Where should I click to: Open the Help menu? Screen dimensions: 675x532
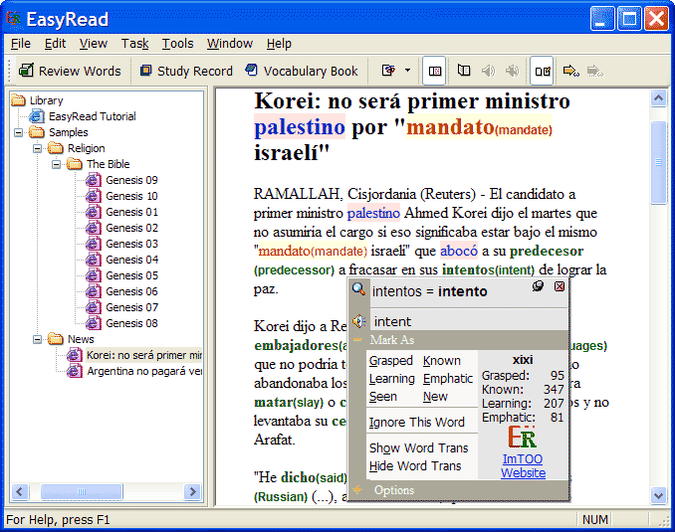[x=279, y=44]
